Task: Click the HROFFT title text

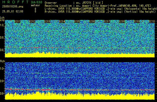Action: pyautogui.click(x=15, y=2)
